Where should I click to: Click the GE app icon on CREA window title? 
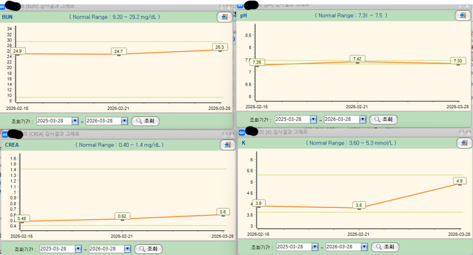tap(5, 134)
